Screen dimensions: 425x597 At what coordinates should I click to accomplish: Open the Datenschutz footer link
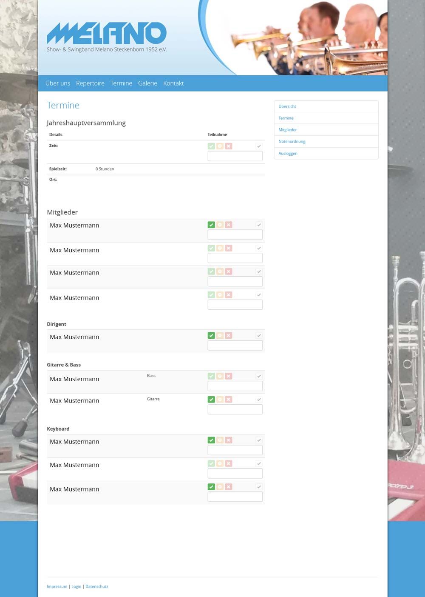click(97, 586)
